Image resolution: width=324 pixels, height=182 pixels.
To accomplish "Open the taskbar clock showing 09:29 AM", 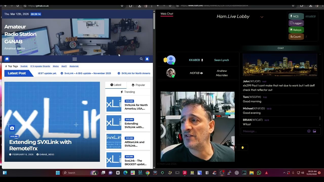I will [x=311, y=173].
